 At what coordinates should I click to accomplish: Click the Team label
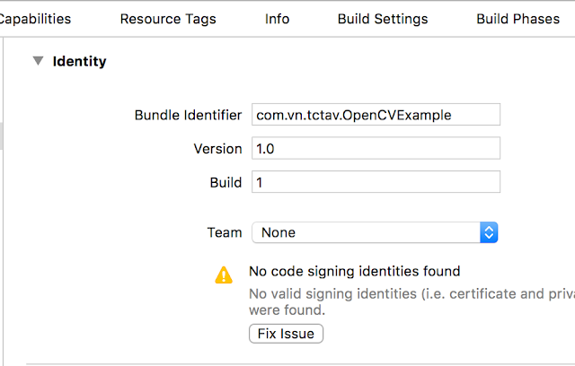pyautogui.click(x=225, y=232)
